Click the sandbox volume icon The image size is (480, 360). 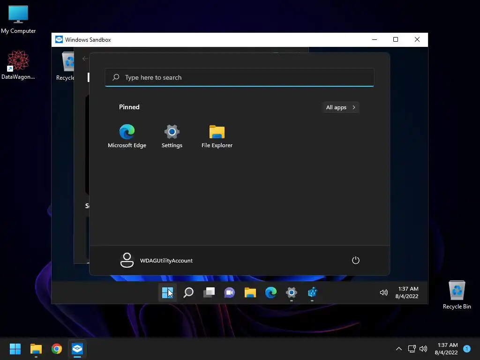click(x=383, y=292)
